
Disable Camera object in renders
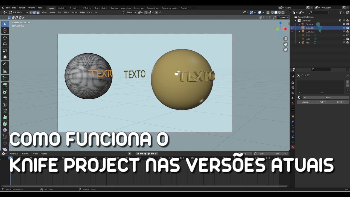click(348, 24)
